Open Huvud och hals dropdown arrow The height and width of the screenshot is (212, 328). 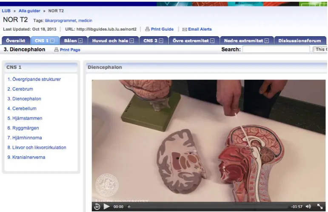click(x=131, y=41)
